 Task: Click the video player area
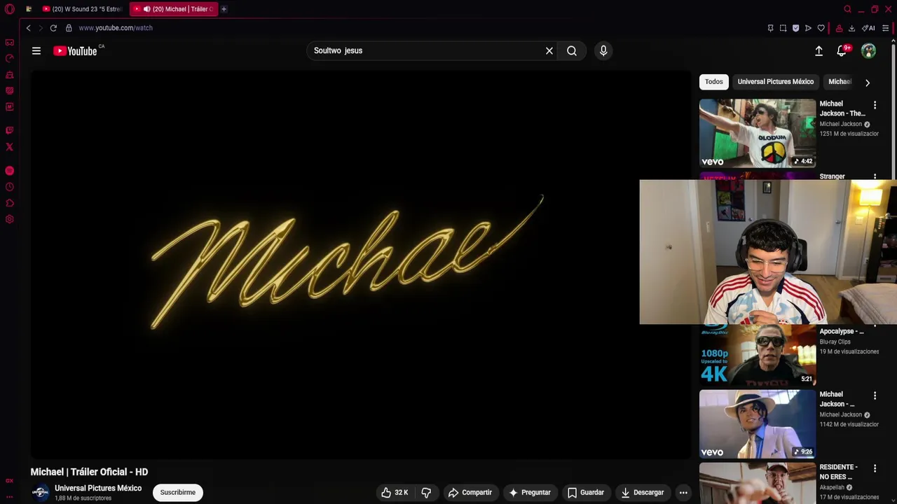[361, 265]
